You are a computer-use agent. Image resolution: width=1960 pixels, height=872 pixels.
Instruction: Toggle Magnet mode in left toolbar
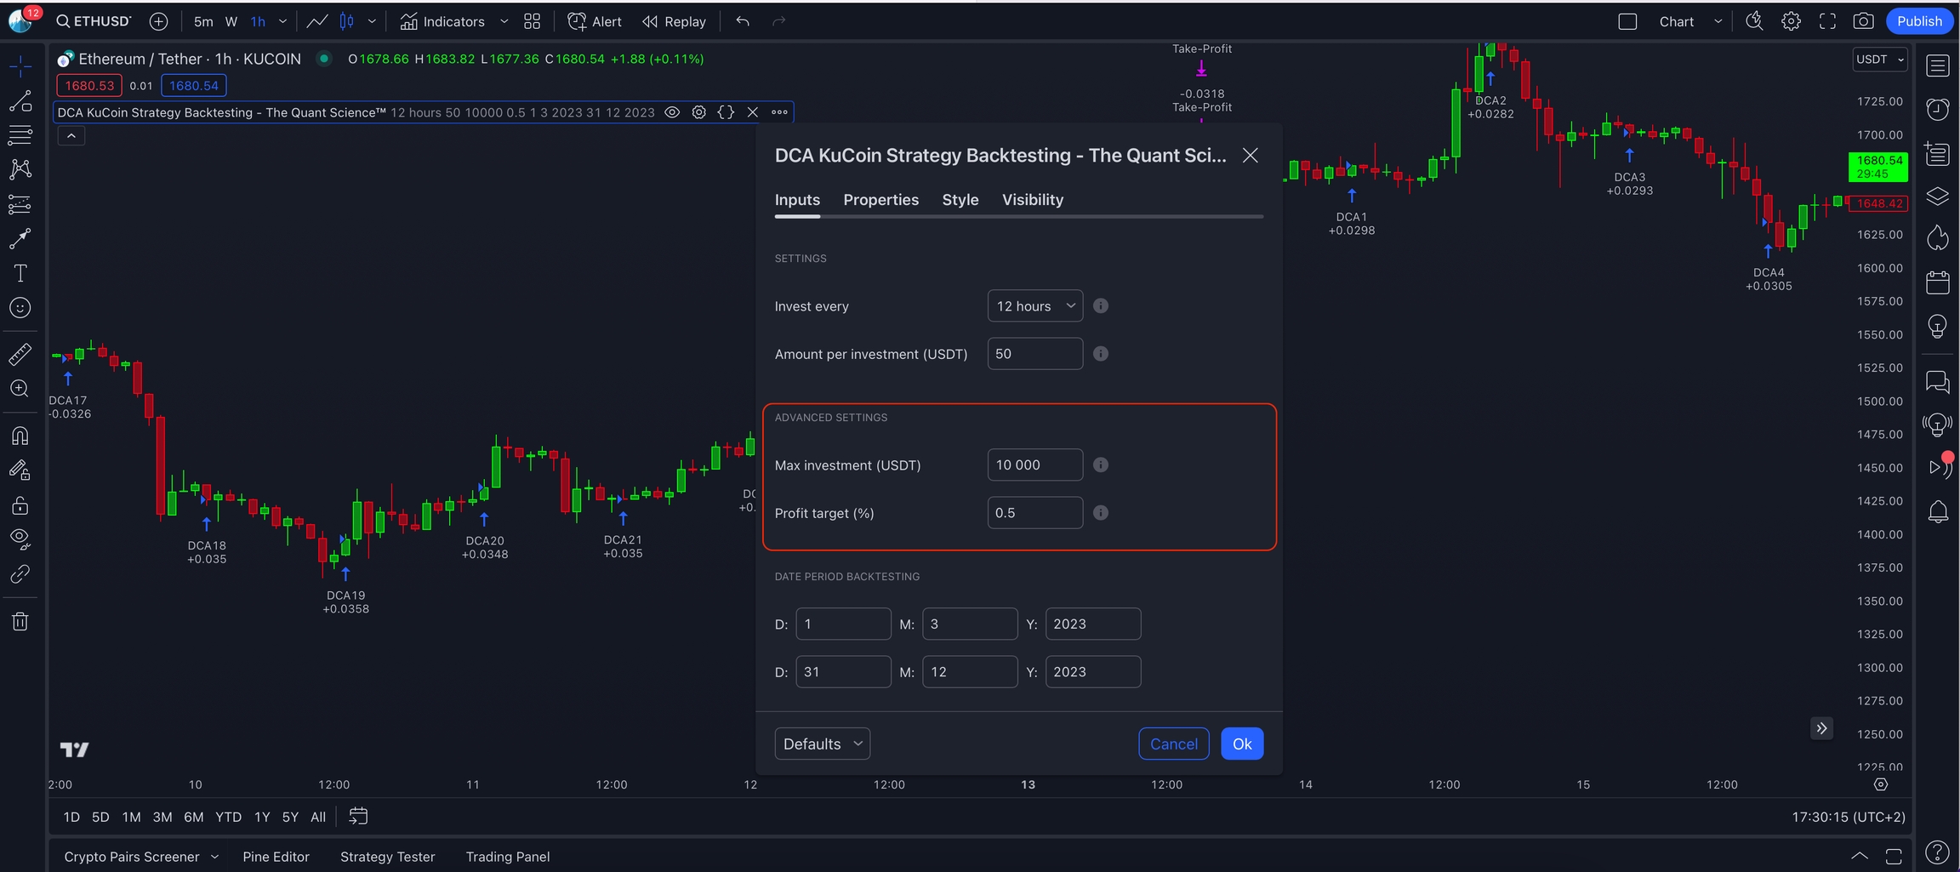(20, 436)
